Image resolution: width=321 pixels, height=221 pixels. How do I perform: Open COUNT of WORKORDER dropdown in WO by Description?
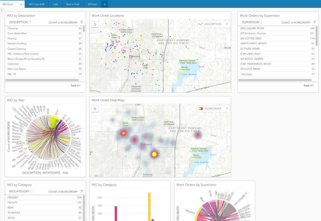pos(63,23)
